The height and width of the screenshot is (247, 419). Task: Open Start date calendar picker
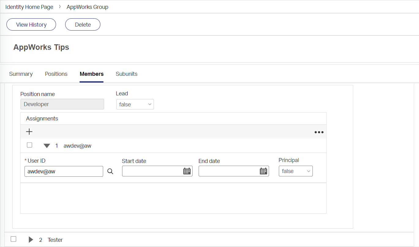187,171
